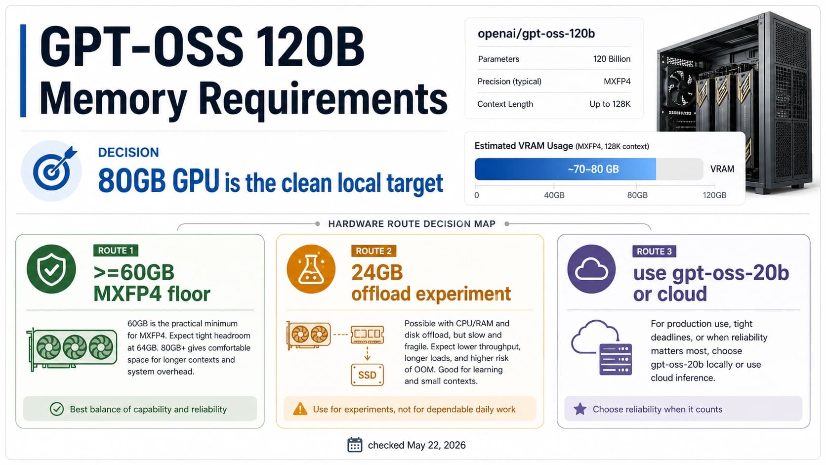Click the ROUTE 3 purple badge
Viewport: 826px width, 465px height.
pos(654,252)
